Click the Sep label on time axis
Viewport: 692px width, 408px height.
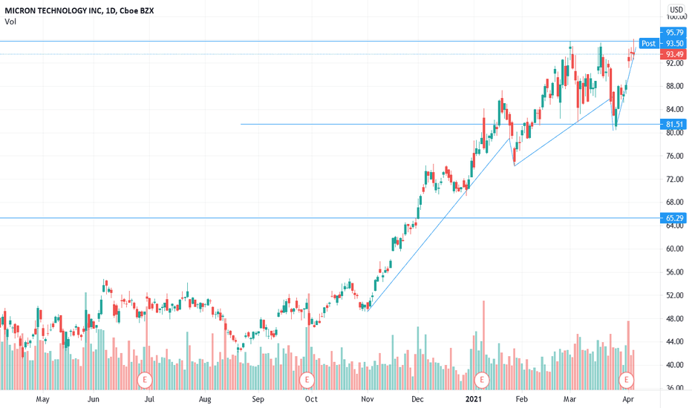click(258, 399)
